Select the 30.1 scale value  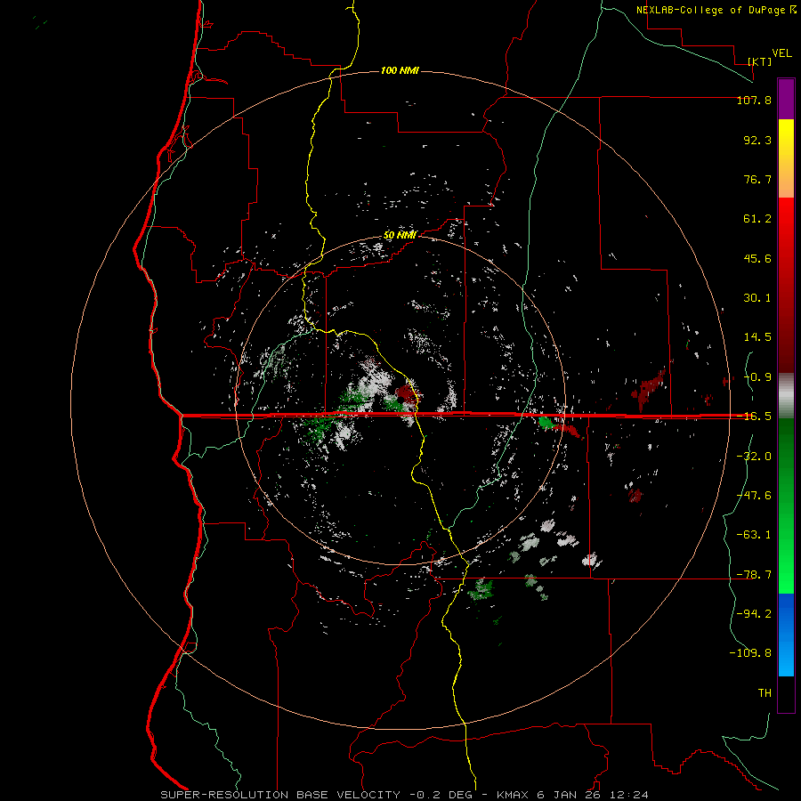point(757,298)
